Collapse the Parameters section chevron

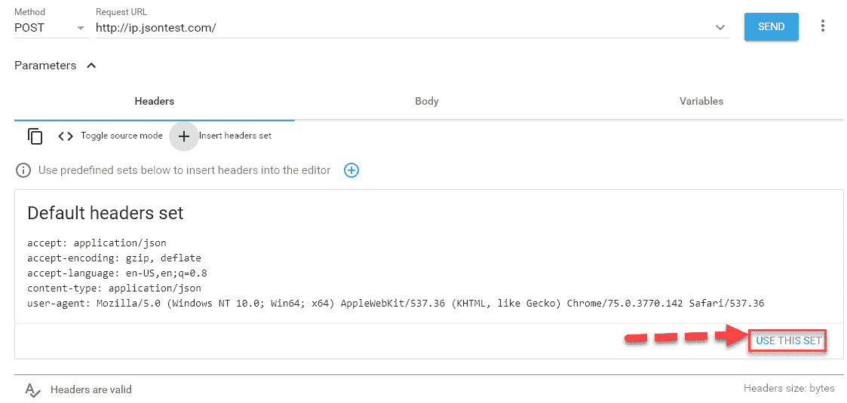91,66
